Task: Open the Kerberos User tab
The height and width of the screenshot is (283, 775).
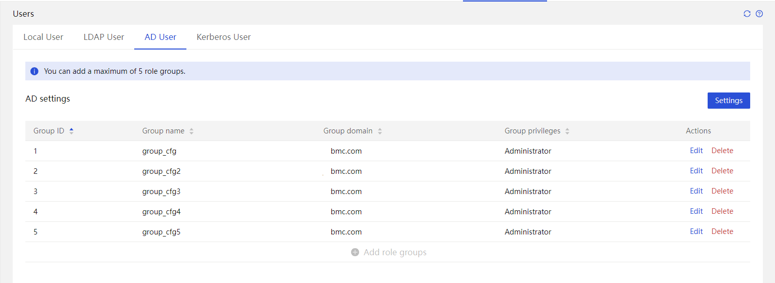Action: pyautogui.click(x=224, y=37)
